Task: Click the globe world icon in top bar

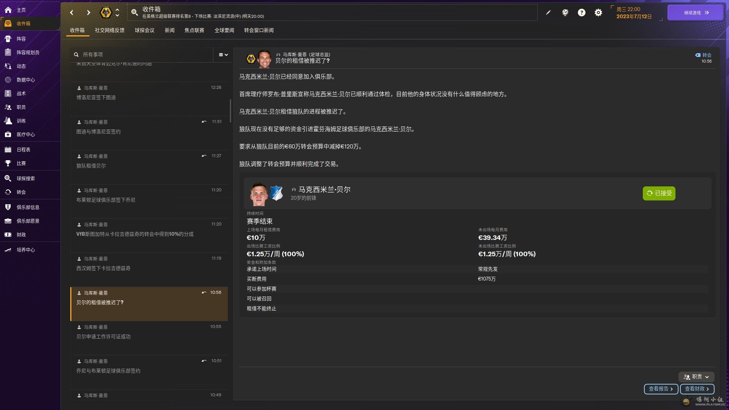Action: (x=565, y=13)
